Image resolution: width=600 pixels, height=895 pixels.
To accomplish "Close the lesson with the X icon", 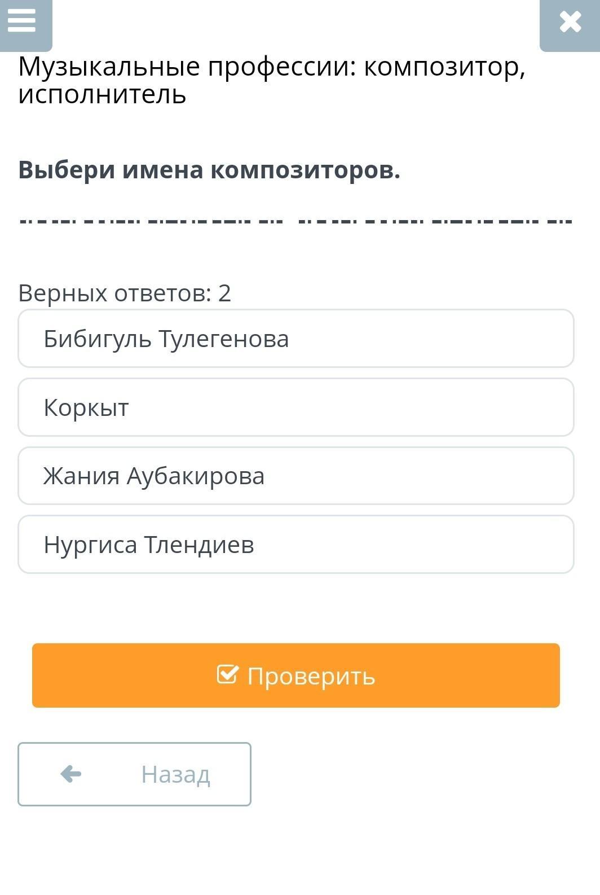I will pos(570,23).
